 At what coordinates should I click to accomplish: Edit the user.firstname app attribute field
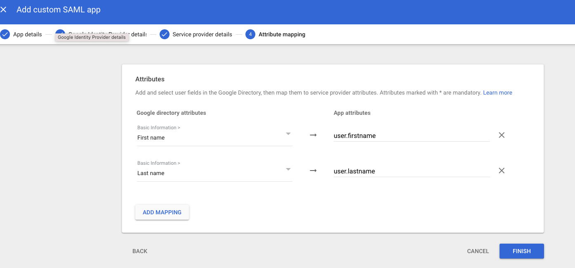[x=412, y=135]
